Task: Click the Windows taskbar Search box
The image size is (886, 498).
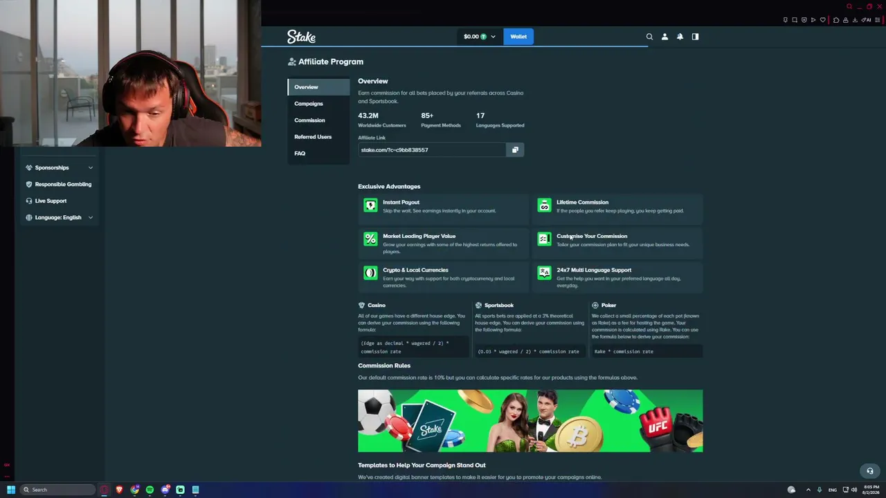Action: pyautogui.click(x=57, y=490)
